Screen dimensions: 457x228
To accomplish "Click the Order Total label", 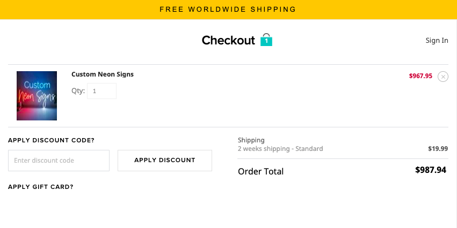I will (260, 171).
